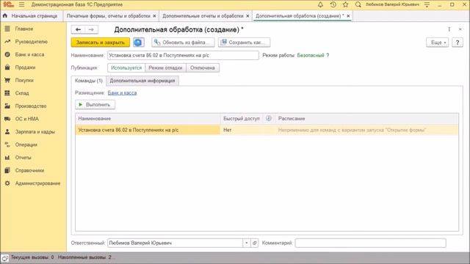Close the Дополнительные отчеты и обработки tab
The width and height of the screenshot is (470, 264).
pyautogui.click(x=247, y=16)
